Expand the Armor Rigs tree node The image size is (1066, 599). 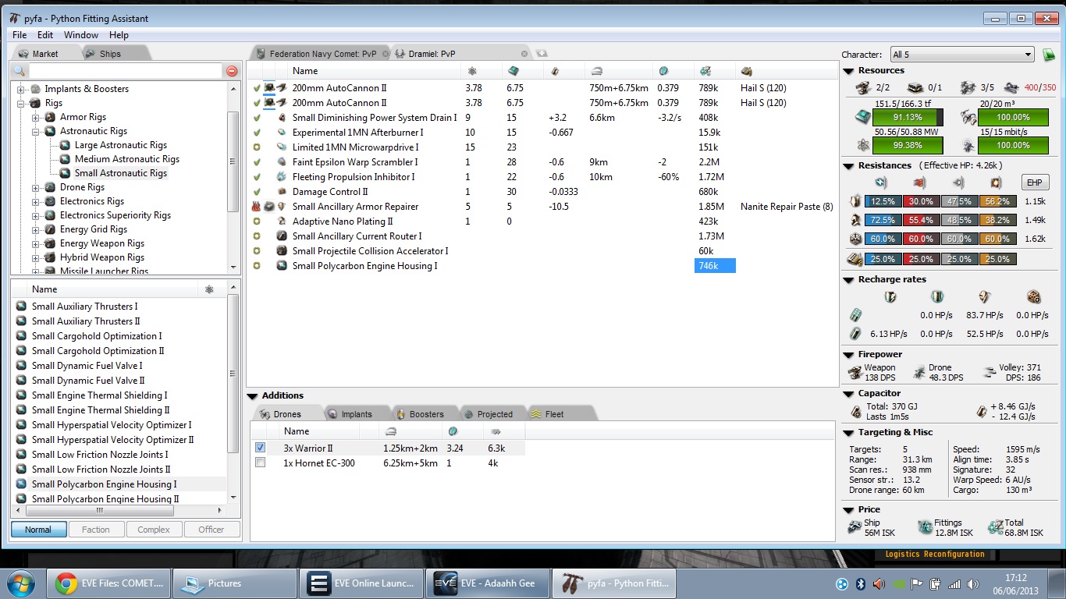pos(36,117)
